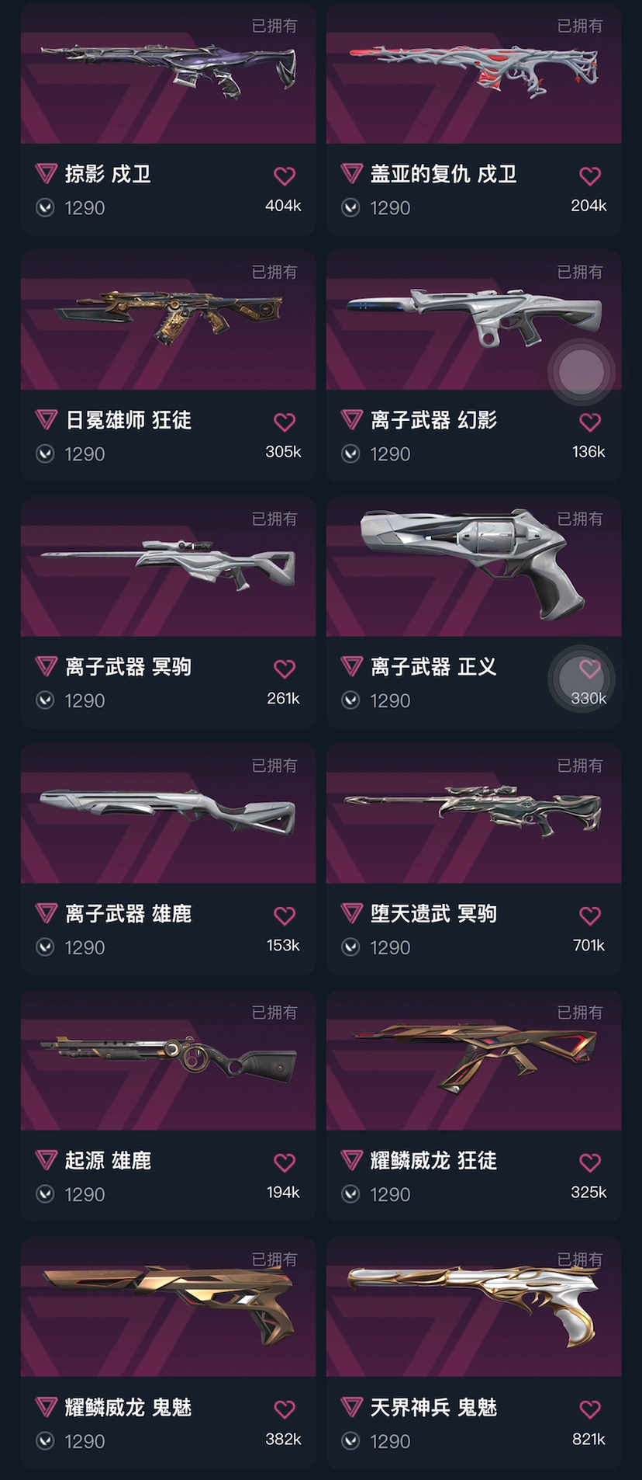Toggle heart on 盖亚的复仇 戍卫
Screen dimensions: 642x1480
(x=590, y=176)
